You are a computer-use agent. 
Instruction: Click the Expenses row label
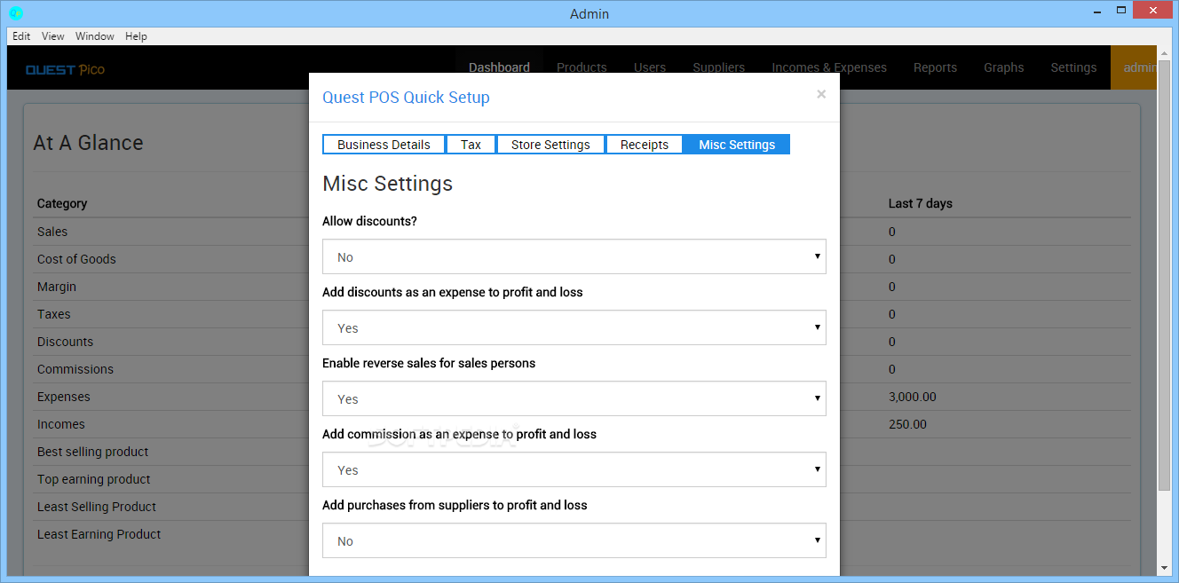[x=64, y=397]
